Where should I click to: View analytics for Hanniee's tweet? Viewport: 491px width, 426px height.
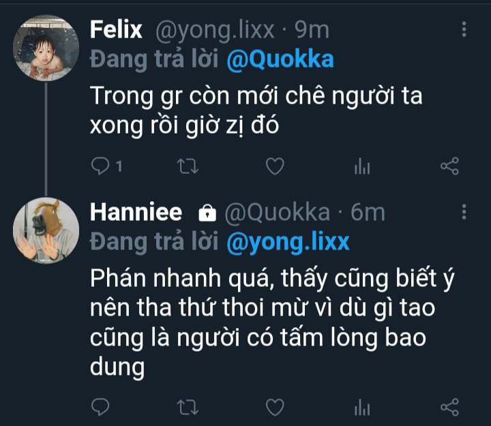click(361, 408)
